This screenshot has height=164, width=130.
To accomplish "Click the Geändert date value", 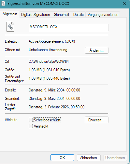I will (x=54, y=99).
